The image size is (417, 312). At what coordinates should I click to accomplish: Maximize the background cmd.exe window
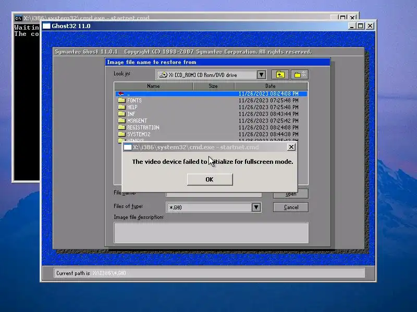coord(343,18)
